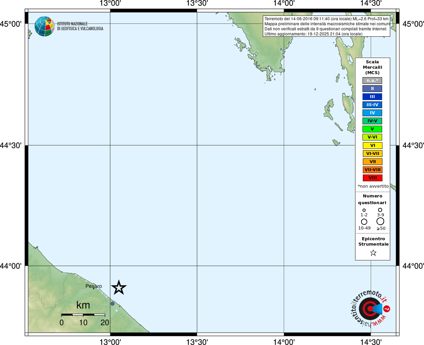
Task: Click the bottom 14°00' longitude label
Action: [x=284, y=342]
